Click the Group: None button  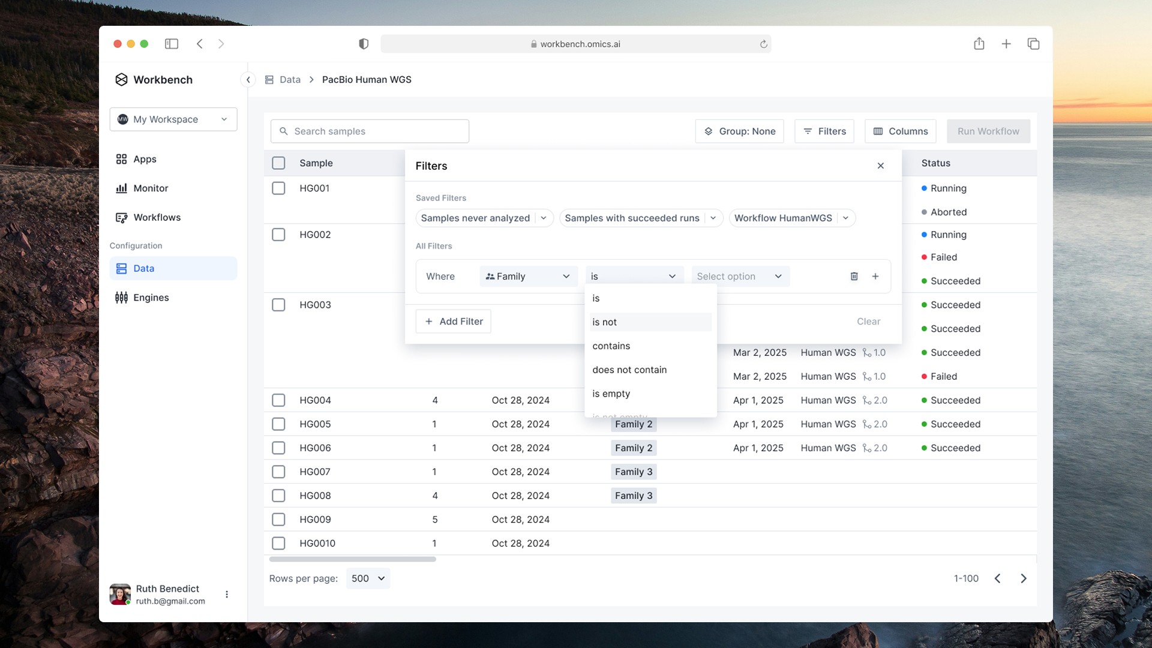pos(739,131)
